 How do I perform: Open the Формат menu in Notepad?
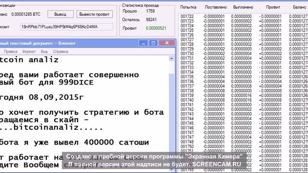click(29, 51)
